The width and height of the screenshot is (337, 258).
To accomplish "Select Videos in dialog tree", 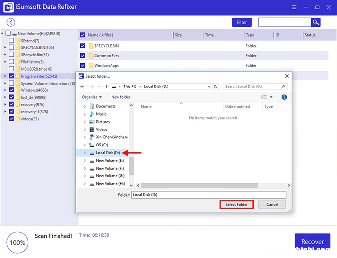I will point(102,129).
